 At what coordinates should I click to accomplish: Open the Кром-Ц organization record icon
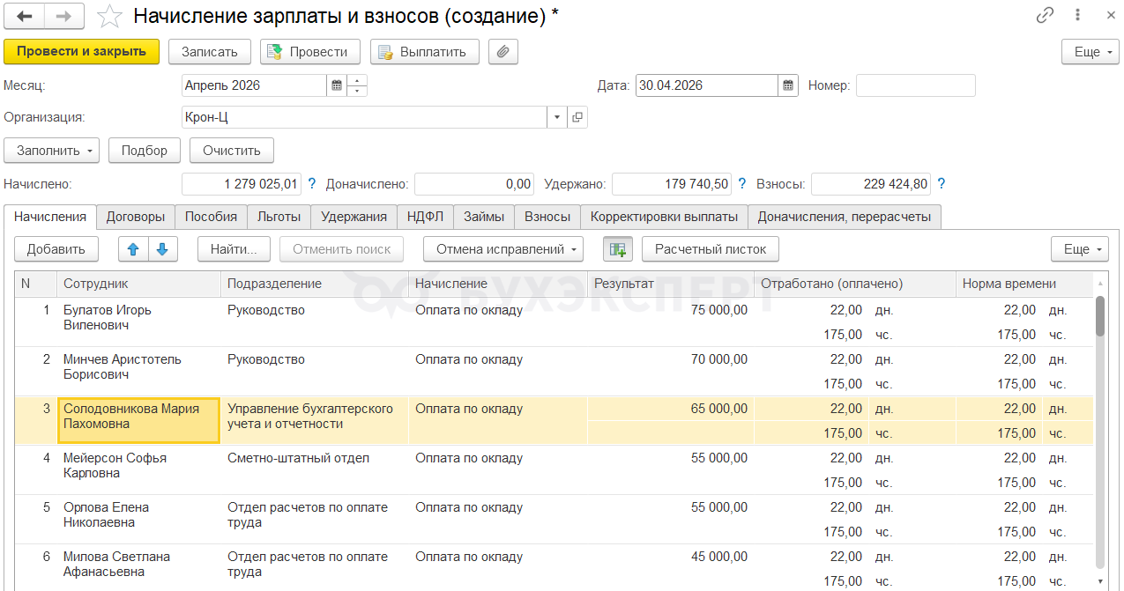pos(577,117)
